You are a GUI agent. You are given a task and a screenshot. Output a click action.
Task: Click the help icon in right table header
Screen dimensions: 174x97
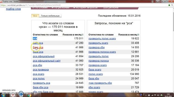pyautogui.click(x=138, y=35)
